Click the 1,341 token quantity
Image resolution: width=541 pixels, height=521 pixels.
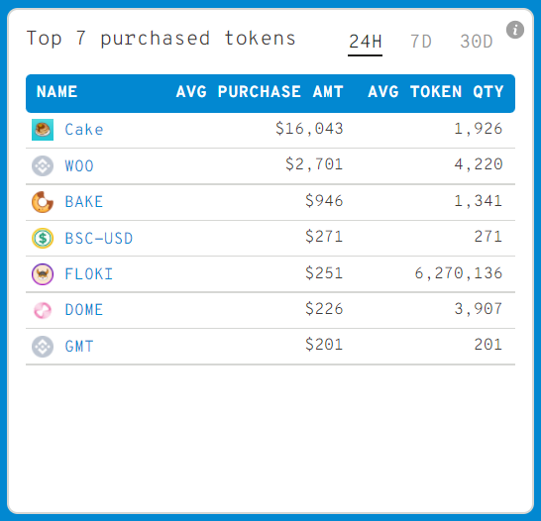click(x=479, y=201)
